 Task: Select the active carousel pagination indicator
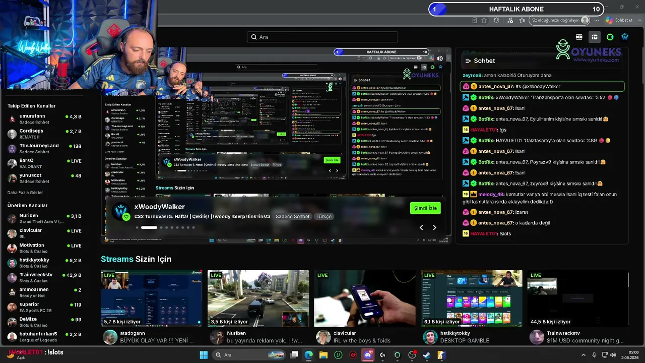[x=149, y=227]
